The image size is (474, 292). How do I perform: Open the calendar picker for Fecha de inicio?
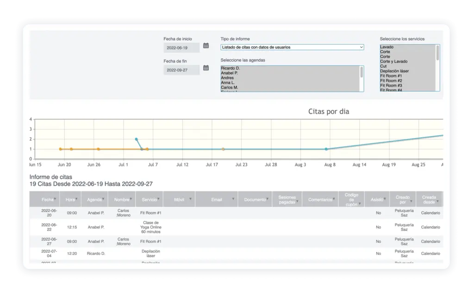click(206, 46)
